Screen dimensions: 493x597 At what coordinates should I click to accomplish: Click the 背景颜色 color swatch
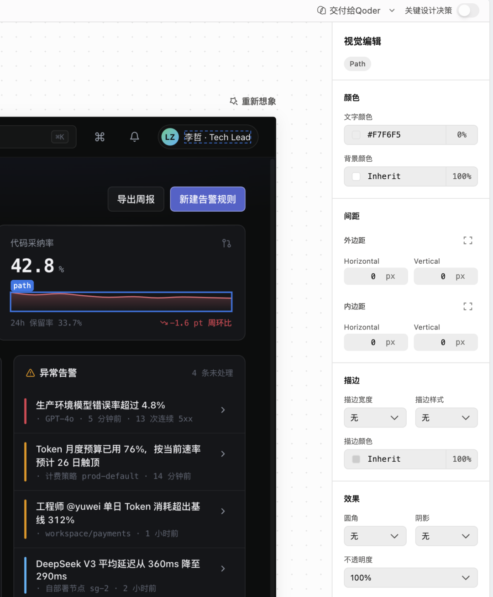(356, 176)
